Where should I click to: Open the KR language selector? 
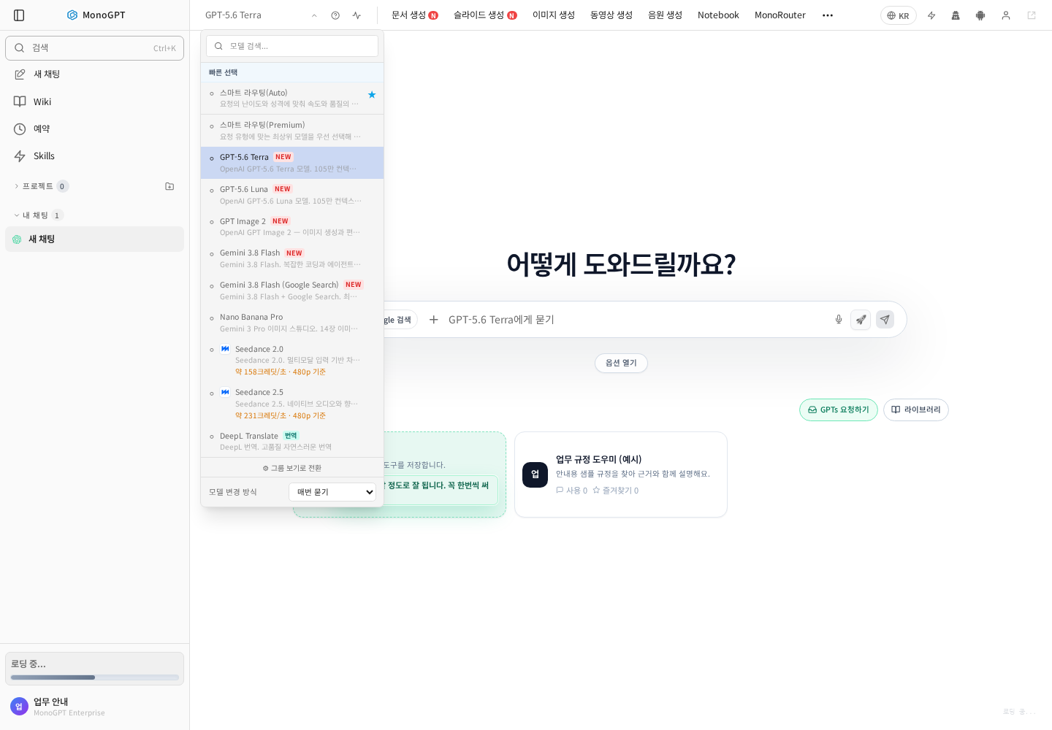click(899, 15)
